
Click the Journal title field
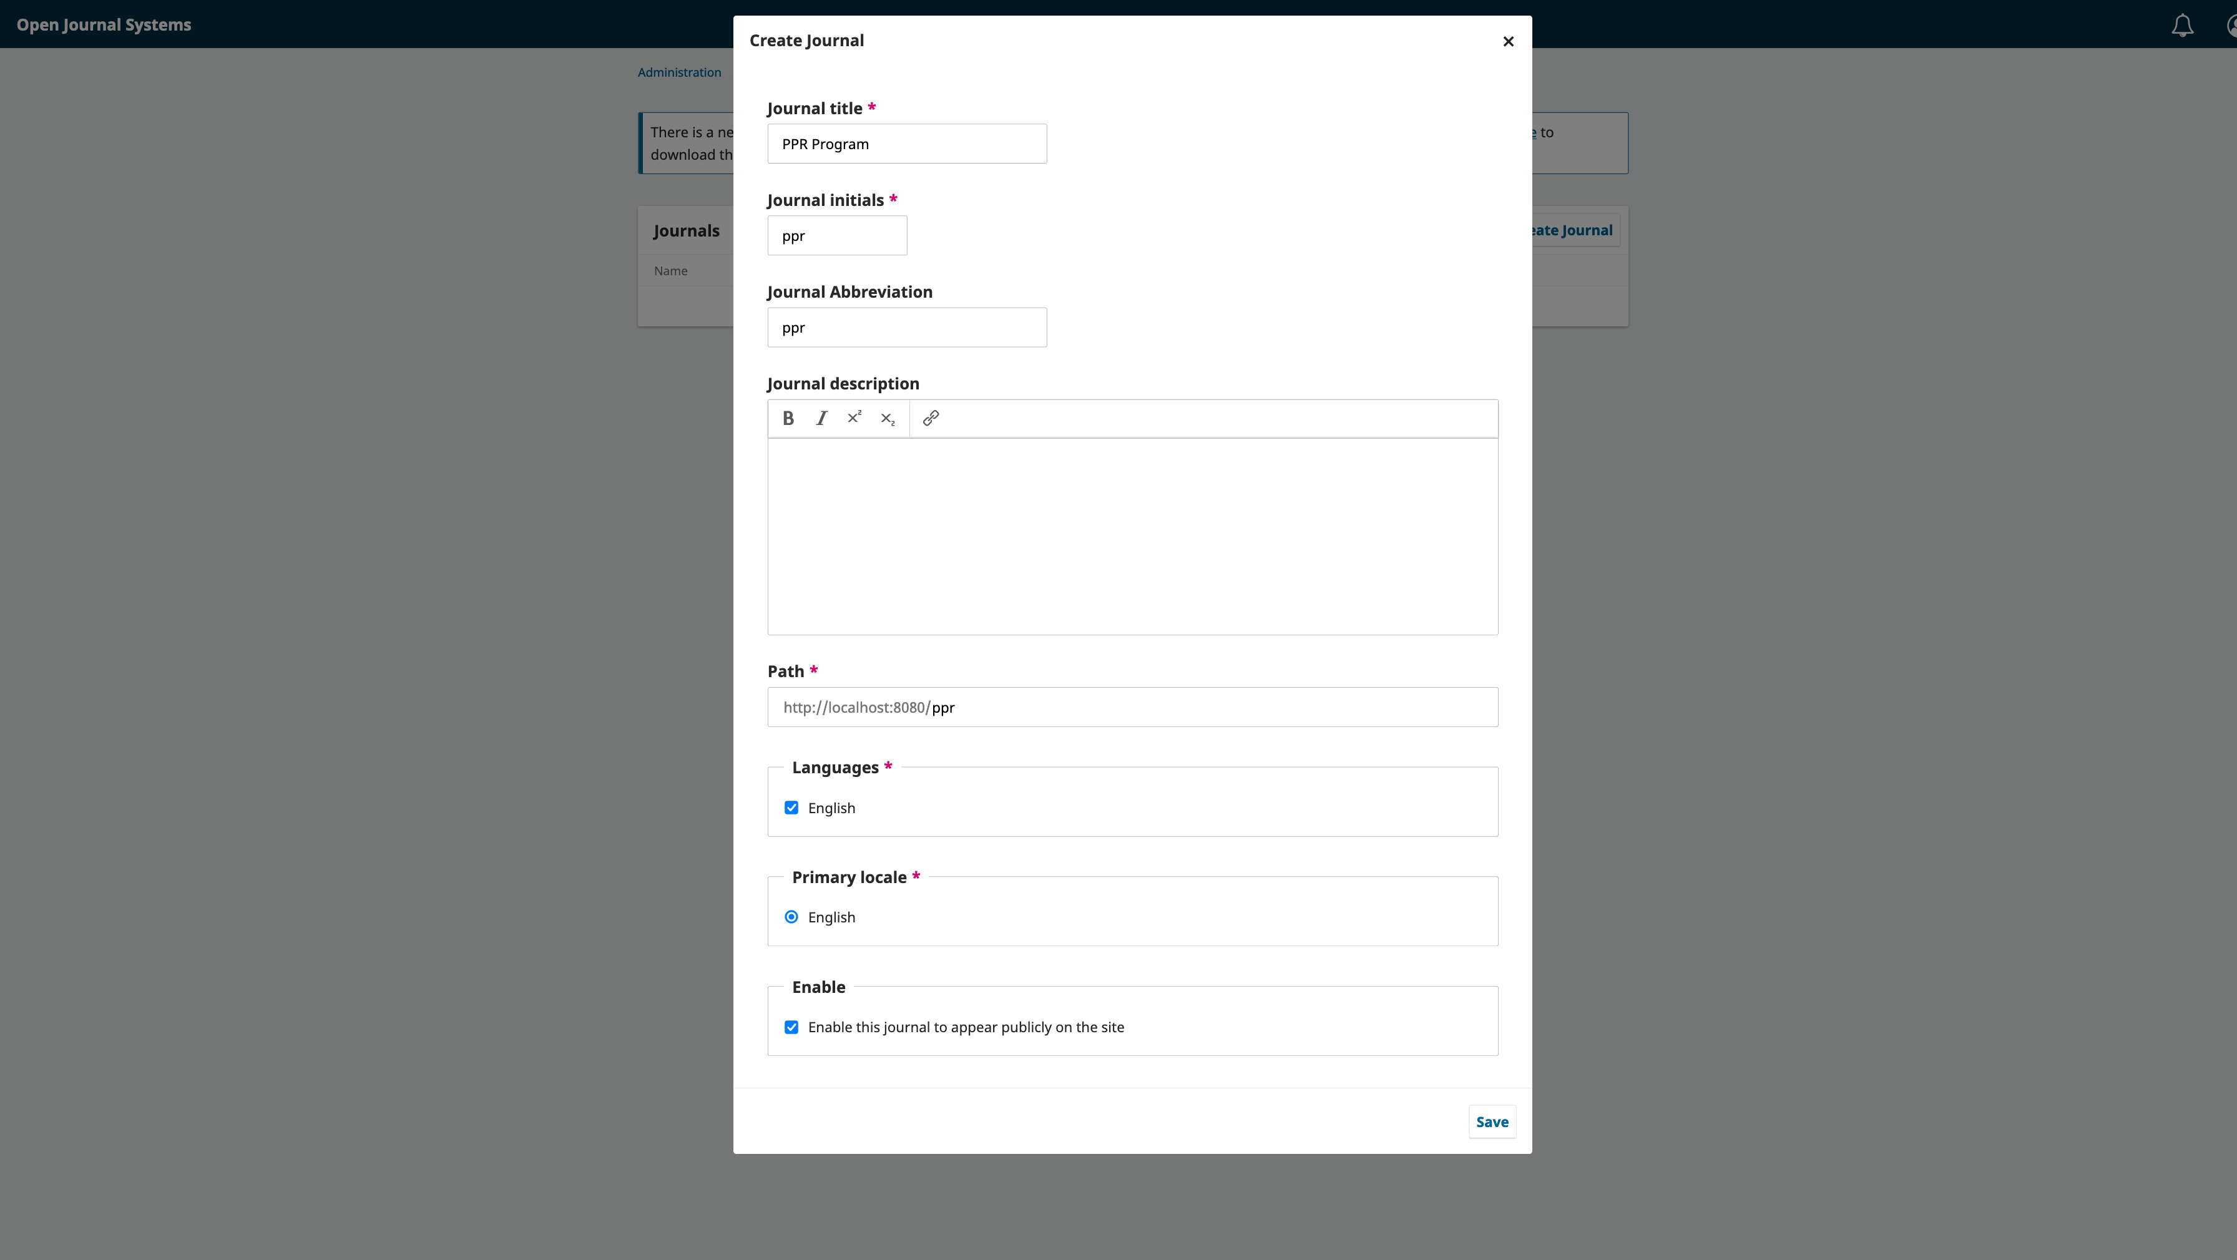click(x=907, y=144)
